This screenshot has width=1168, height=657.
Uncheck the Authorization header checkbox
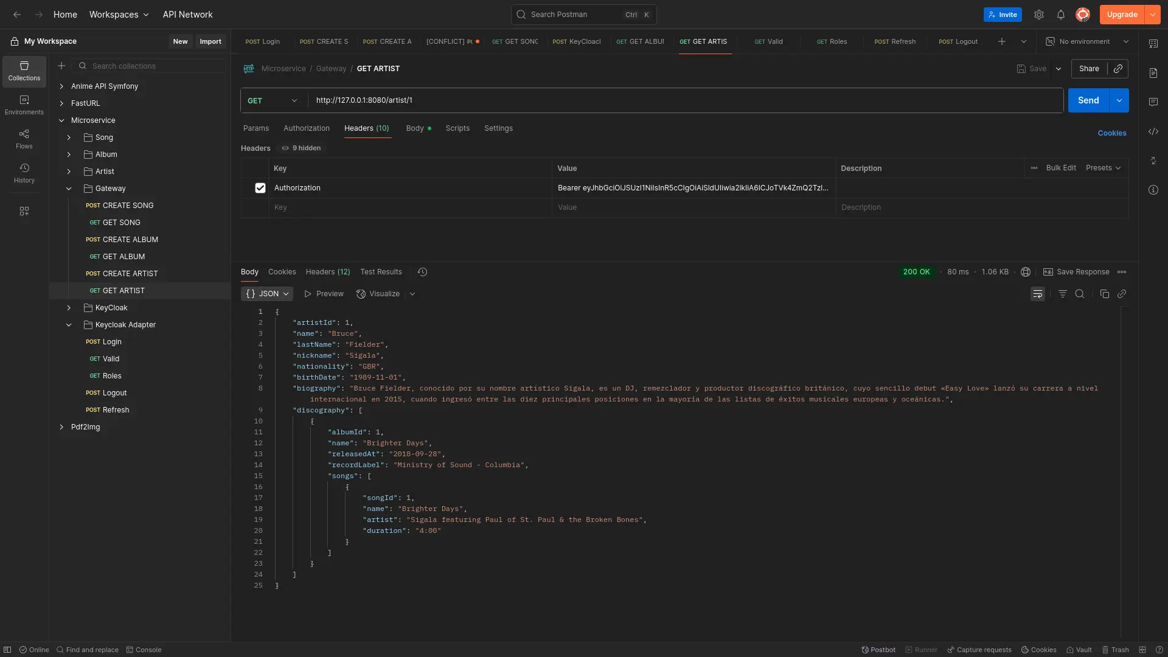(260, 188)
